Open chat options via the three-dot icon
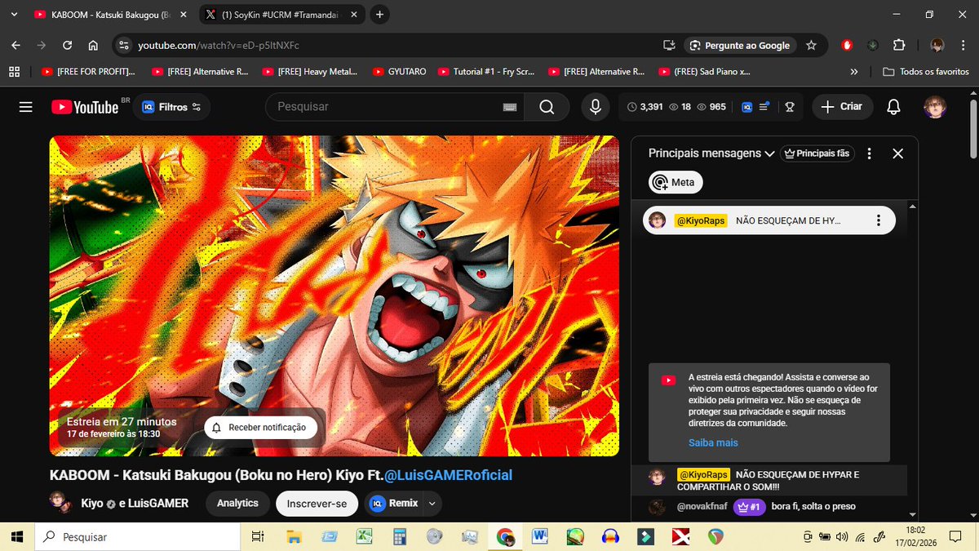The width and height of the screenshot is (979, 551). coord(870,153)
